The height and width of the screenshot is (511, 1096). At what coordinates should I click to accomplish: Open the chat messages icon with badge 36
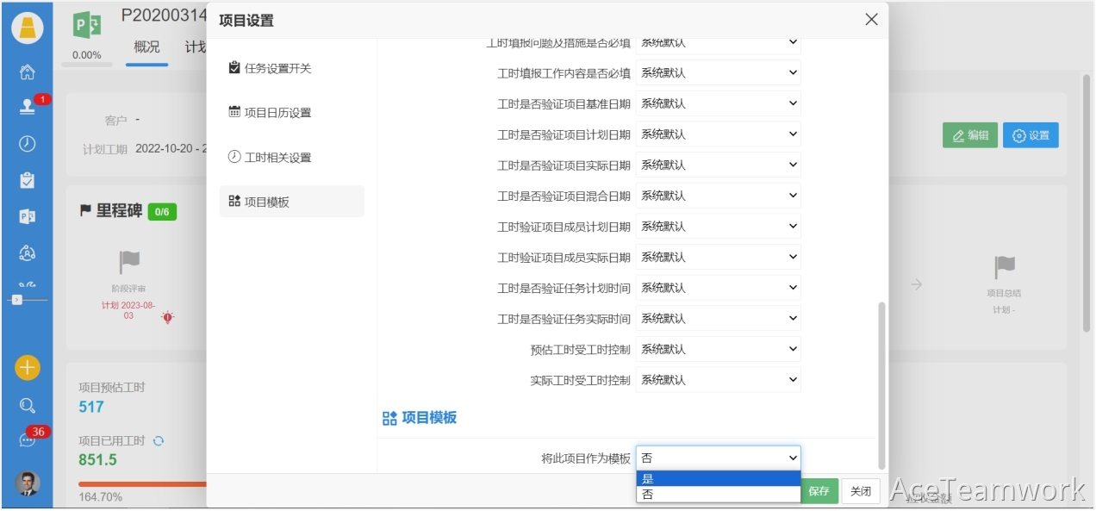pyautogui.click(x=27, y=440)
